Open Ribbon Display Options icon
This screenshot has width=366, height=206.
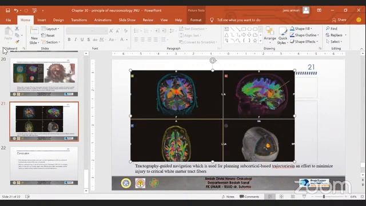[319, 10]
